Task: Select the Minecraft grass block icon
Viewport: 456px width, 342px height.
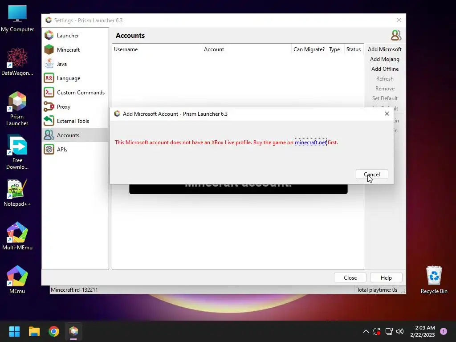Action: click(49, 50)
